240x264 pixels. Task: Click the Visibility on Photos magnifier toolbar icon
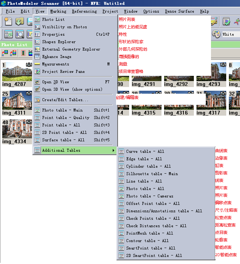pos(20,34)
